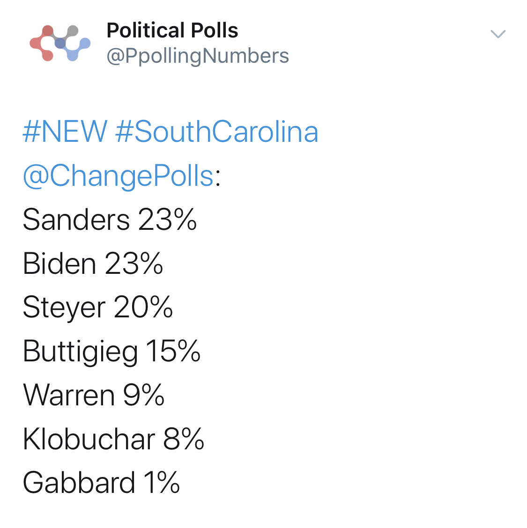Click the Gabbard 1% result line
The image size is (527, 528).
tap(101, 483)
